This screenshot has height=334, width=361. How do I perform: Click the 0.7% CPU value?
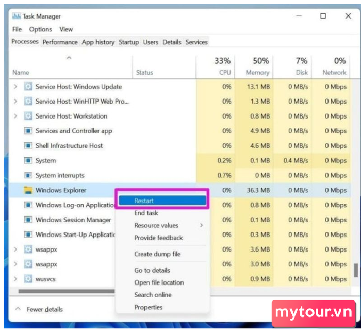tap(224, 175)
